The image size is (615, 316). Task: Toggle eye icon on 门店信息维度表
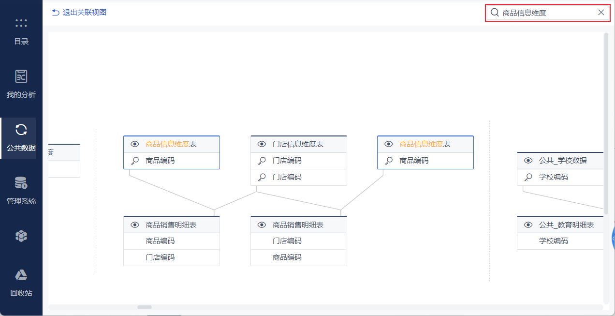pos(262,144)
